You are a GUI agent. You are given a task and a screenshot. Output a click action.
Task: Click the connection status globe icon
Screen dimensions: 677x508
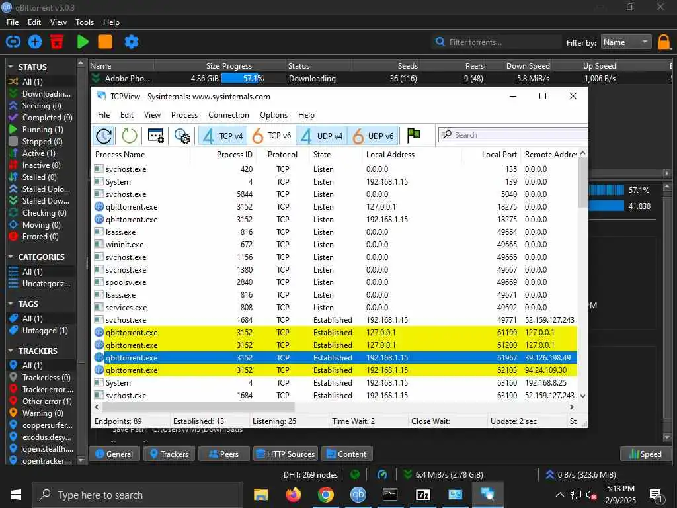point(355,474)
